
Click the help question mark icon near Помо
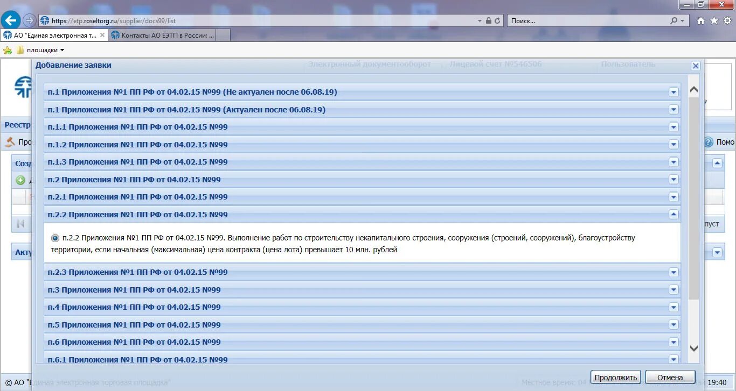(709, 142)
